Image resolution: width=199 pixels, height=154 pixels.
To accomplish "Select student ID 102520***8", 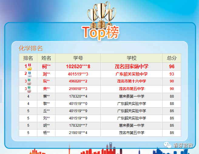I will coord(78,66).
